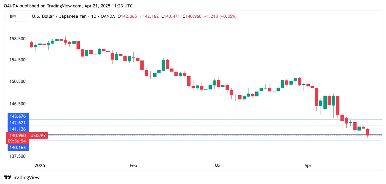Screen dimensions: 386x184
Task: Click the red USDJPY symbol tag
Action: (x=38, y=135)
